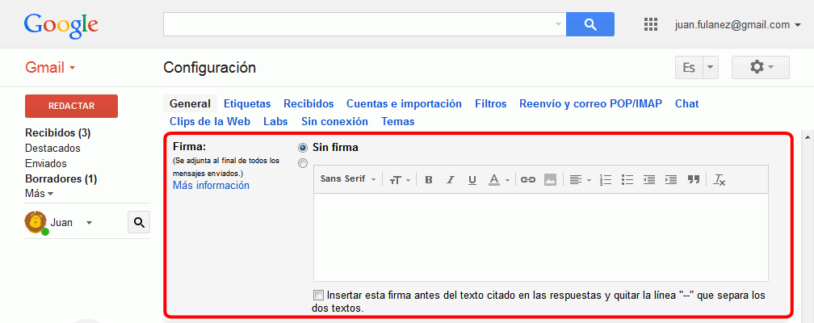
Task: Decrease indent in signature editor
Action: 649,180
